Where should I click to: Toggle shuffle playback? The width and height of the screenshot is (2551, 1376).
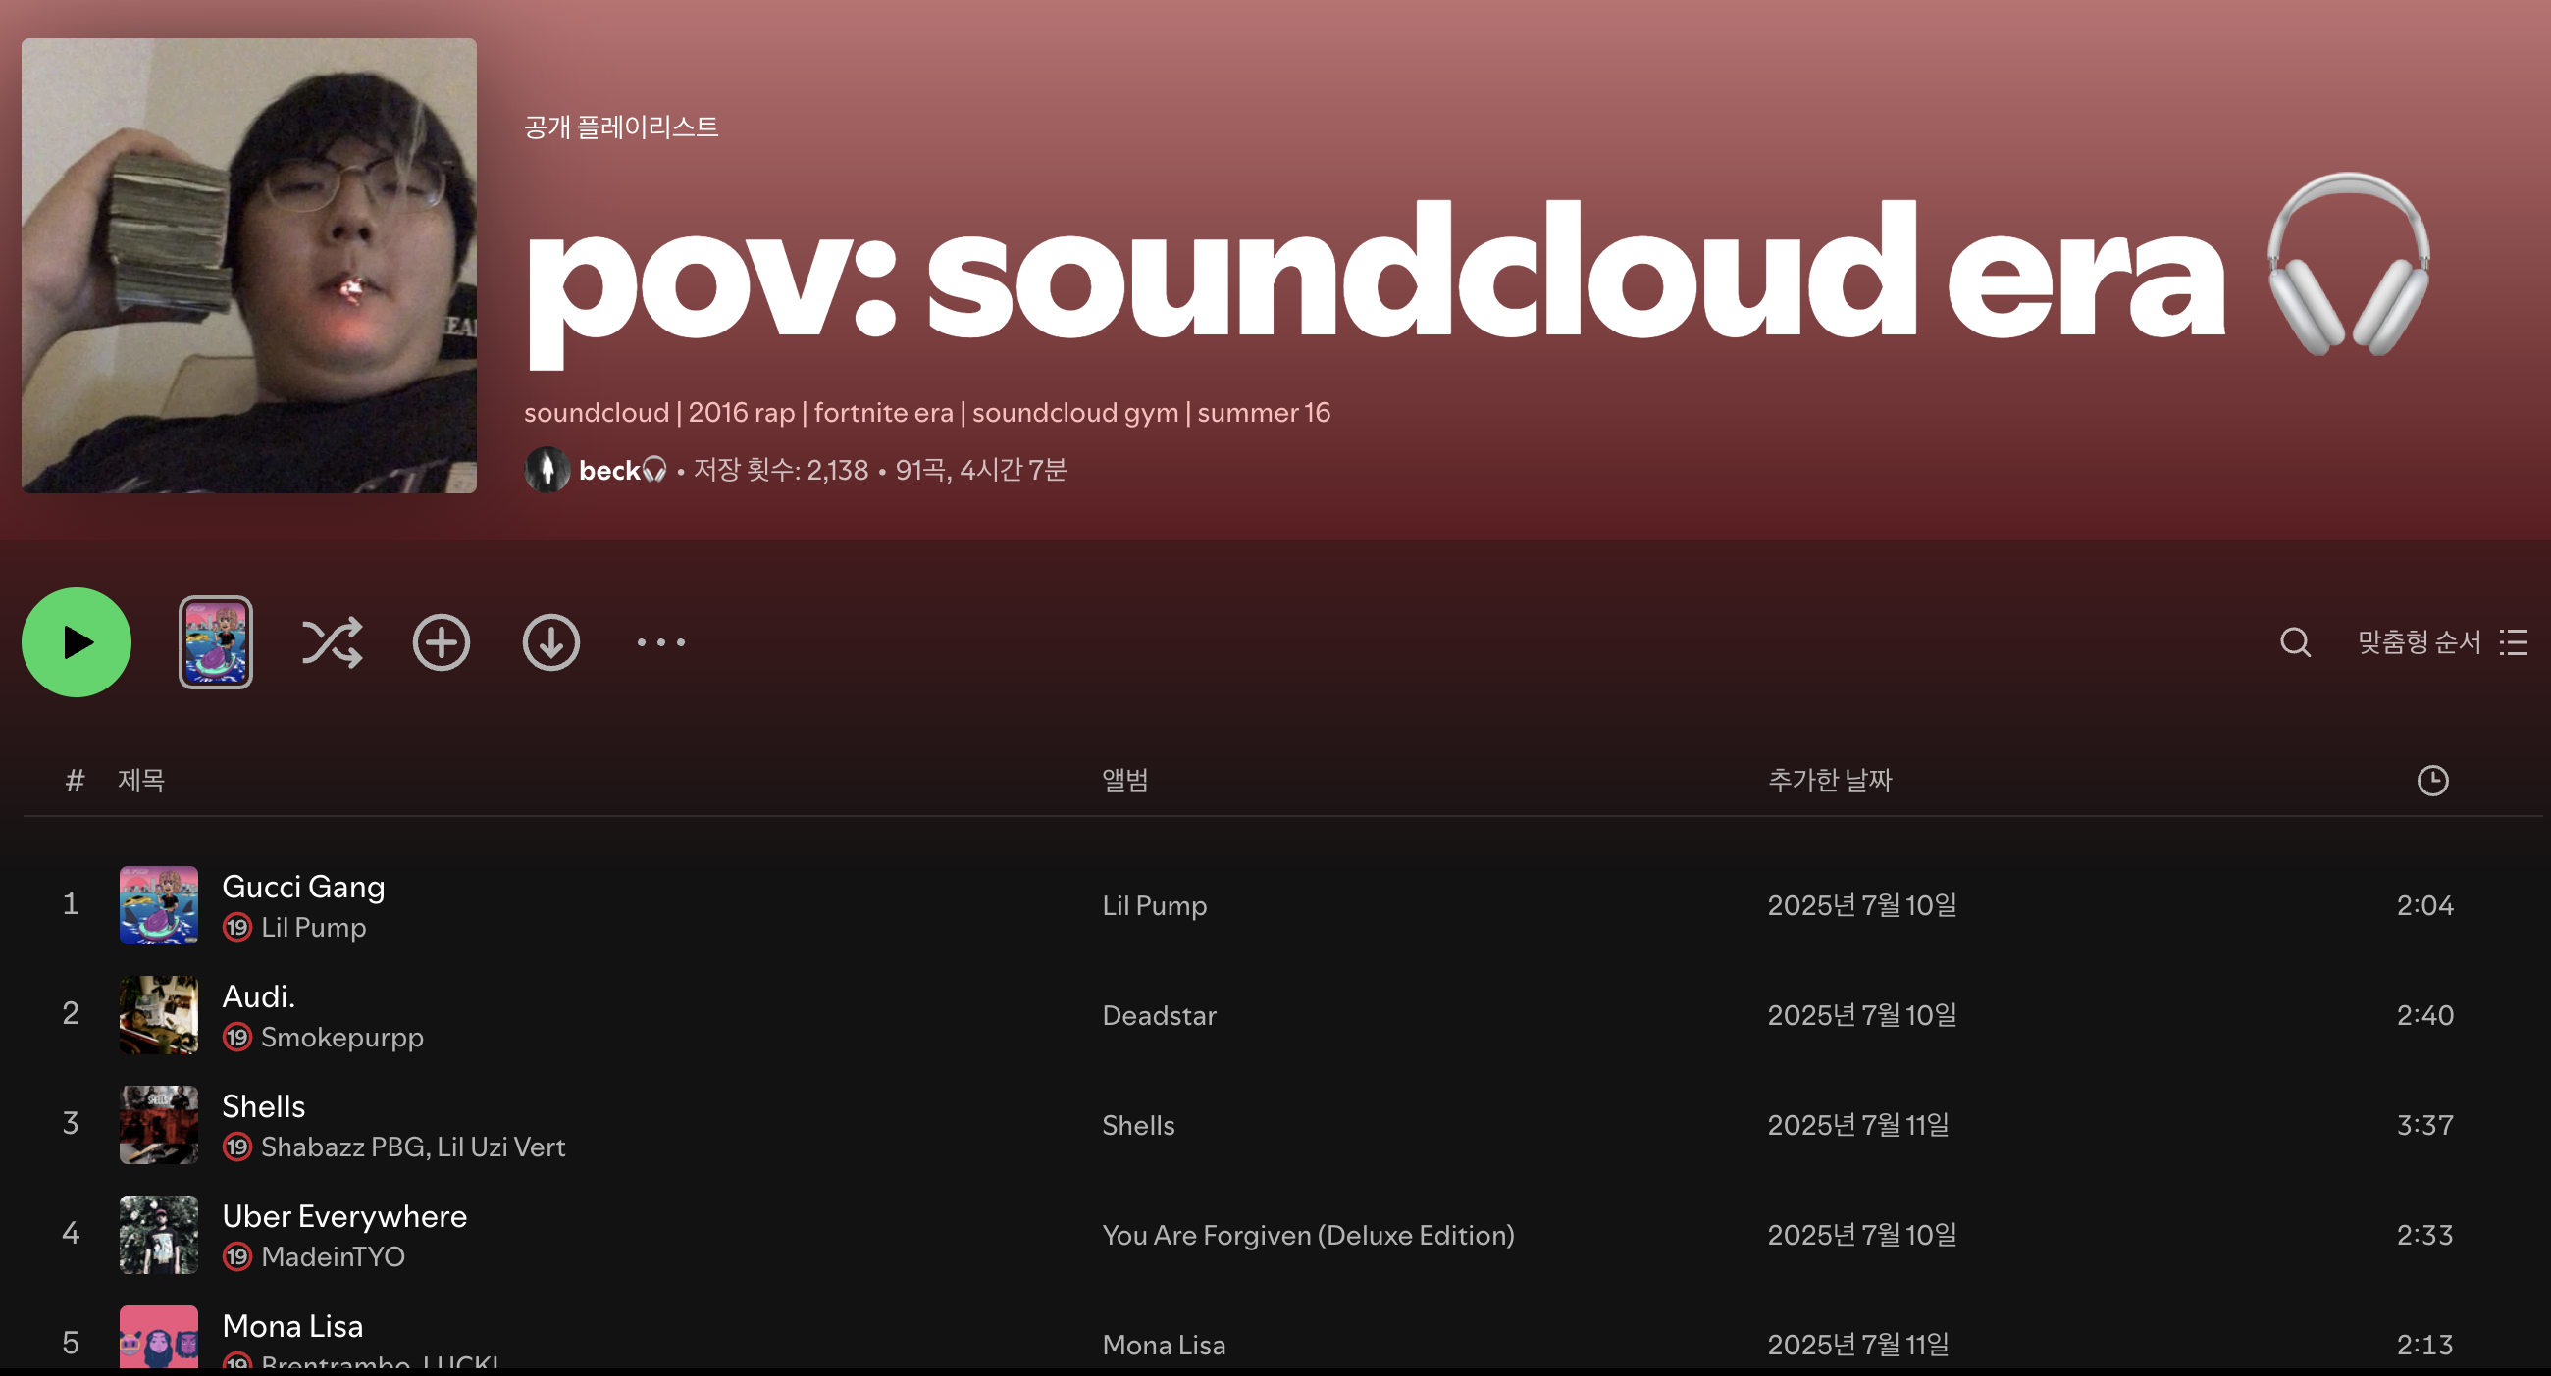pyautogui.click(x=332, y=642)
